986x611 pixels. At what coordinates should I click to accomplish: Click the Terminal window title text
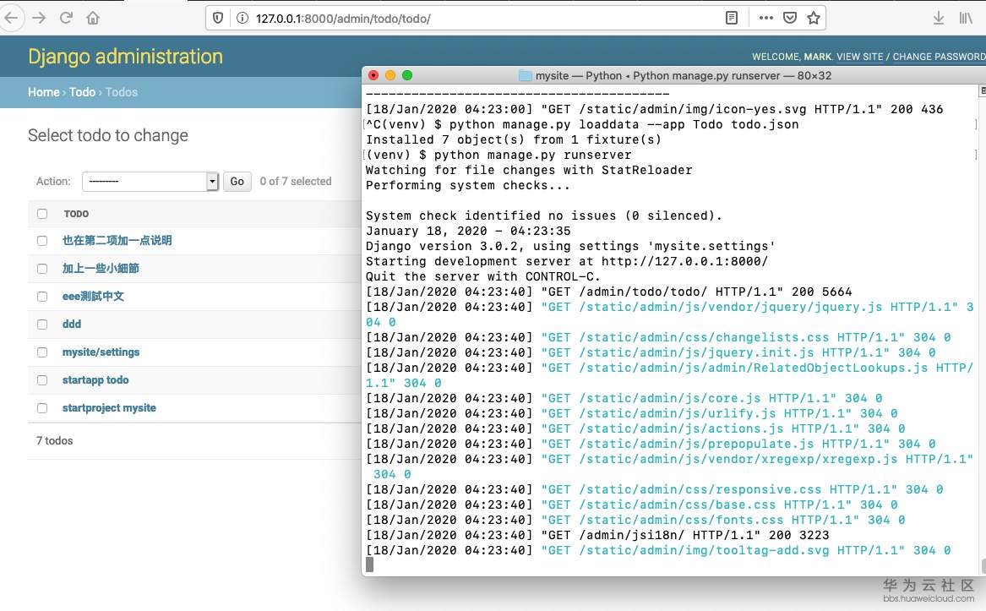(684, 75)
